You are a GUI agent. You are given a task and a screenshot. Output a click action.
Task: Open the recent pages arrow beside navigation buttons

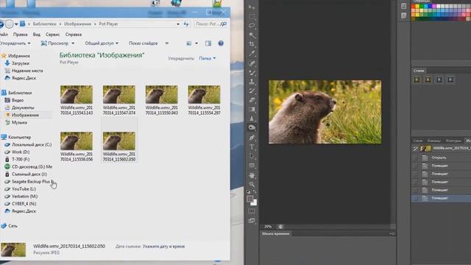coord(16,24)
